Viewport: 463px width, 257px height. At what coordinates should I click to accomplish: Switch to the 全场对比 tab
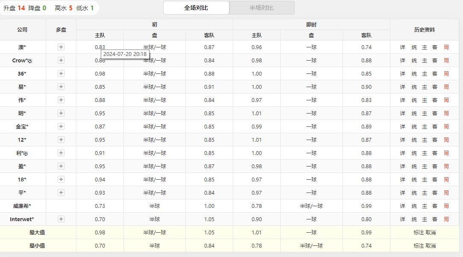click(196, 8)
